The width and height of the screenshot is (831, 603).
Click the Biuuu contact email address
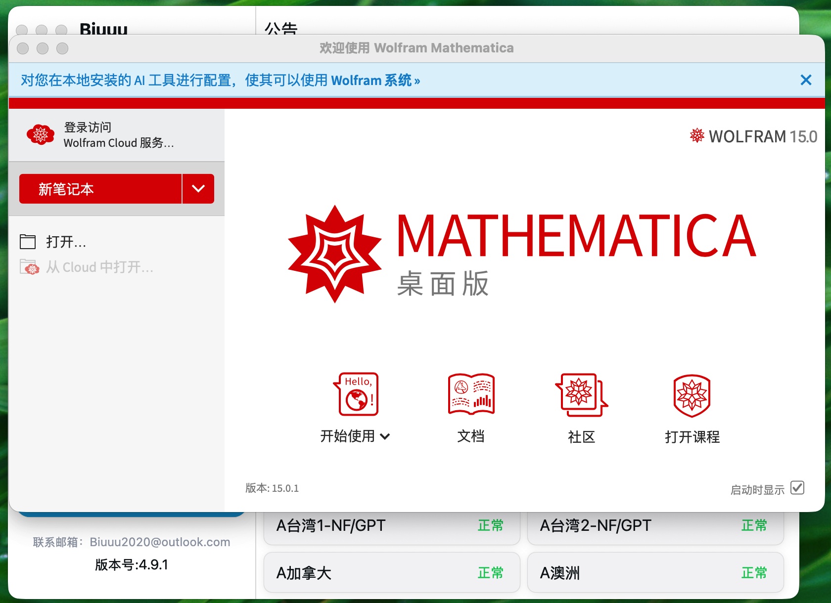click(x=160, y=542)
